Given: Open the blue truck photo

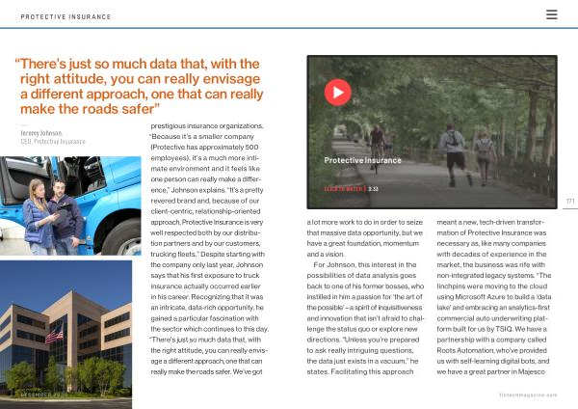Looking at the screenshot, I should click(x=70, y=205).
